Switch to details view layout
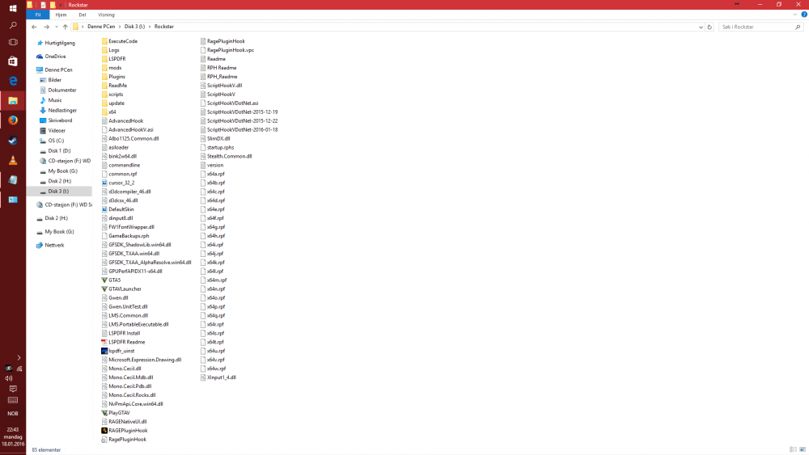 (x=793, y=450)
